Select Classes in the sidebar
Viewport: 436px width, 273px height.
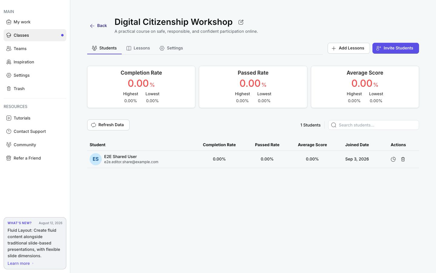click(x=35, y=35)
